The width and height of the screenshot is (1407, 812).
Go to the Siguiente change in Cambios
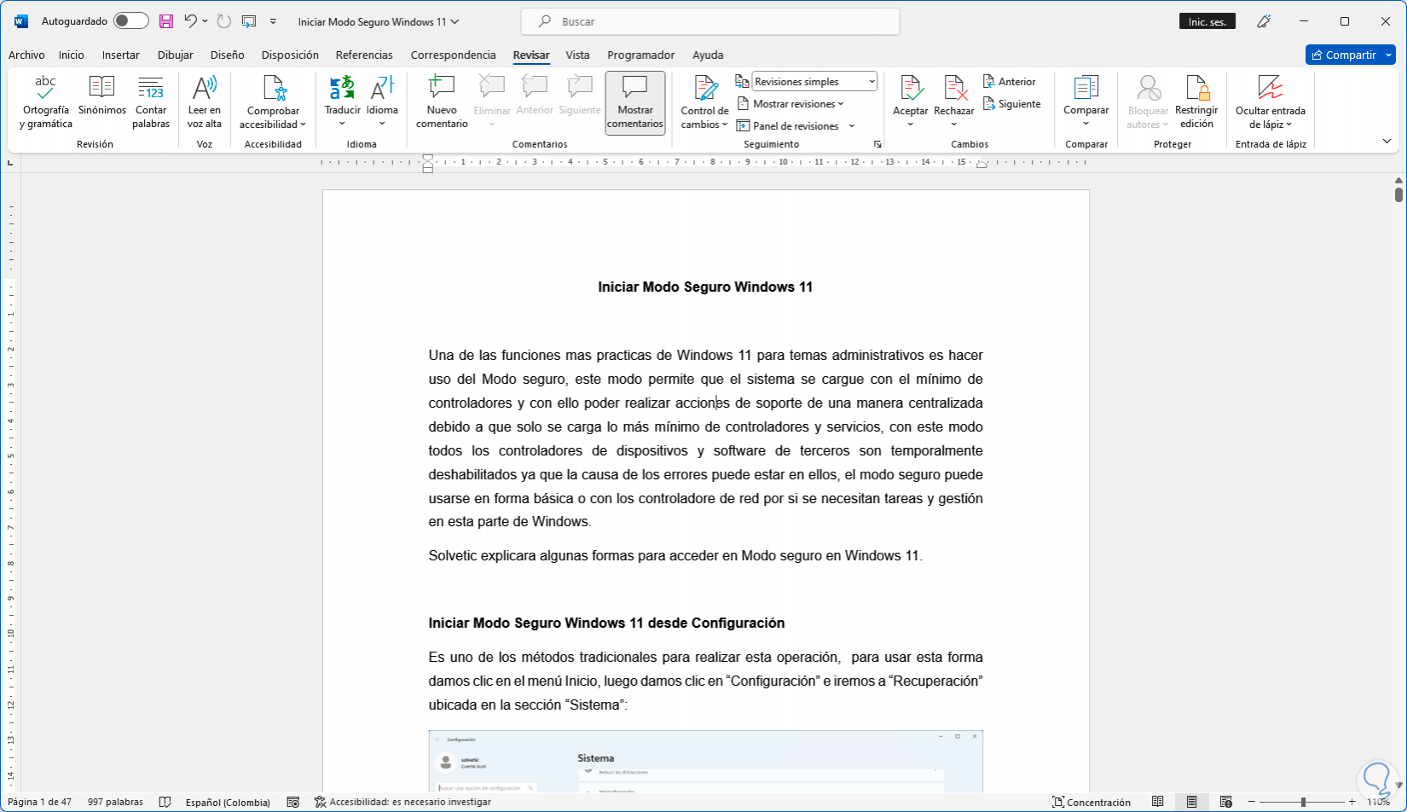pos(1012,104)
